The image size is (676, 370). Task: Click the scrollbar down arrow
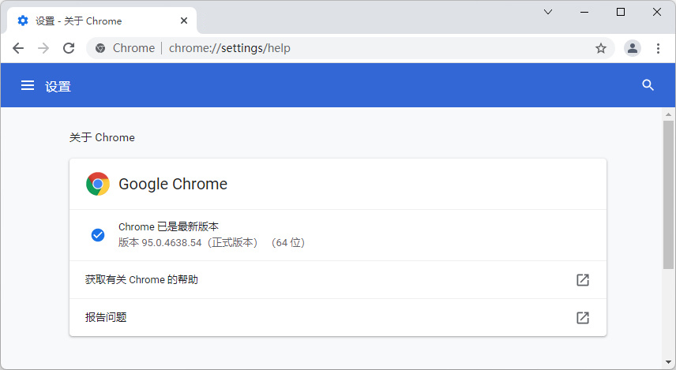tap(668, 362)
